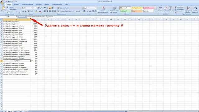199x112 pixels.
Task: Apply the Хороший cell style
Action: point(125,11)
